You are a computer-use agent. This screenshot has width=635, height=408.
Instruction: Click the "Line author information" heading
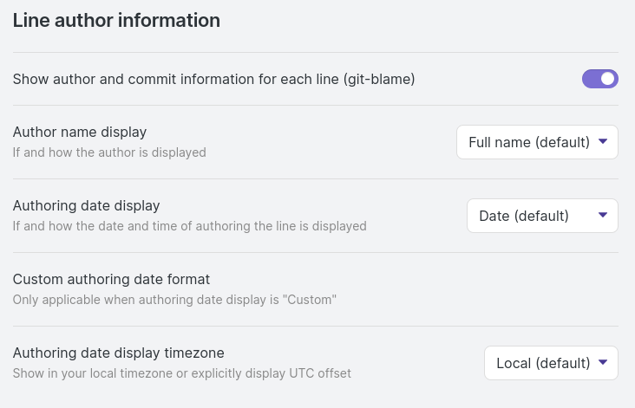pyautogui.click(x=116, y=20)
